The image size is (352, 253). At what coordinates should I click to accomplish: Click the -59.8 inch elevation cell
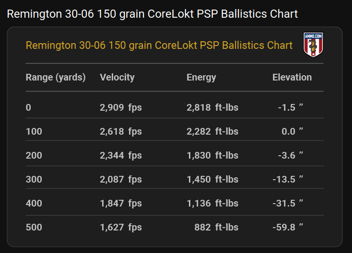click(x=288, y=228)
